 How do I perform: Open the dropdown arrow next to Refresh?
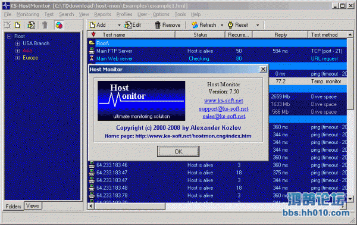point(222,25)
